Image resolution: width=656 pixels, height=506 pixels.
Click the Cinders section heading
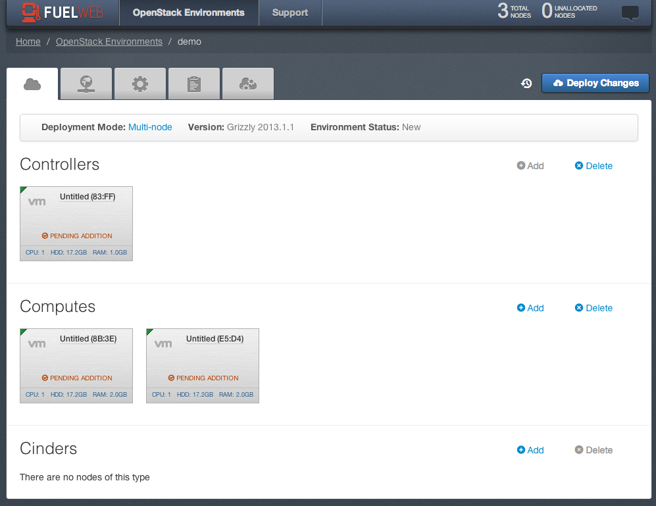coord(49,448)
